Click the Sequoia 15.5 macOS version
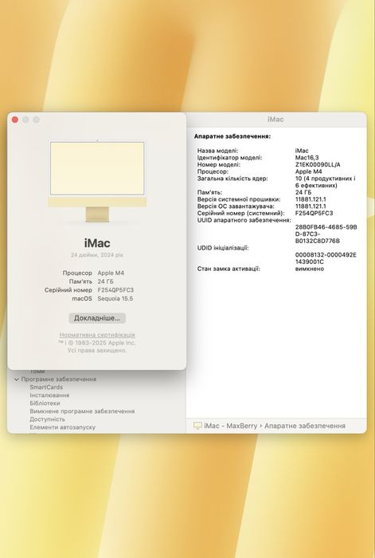Image resolution: width=375 pixels, height=558 pixels. [x=115, y=299]
